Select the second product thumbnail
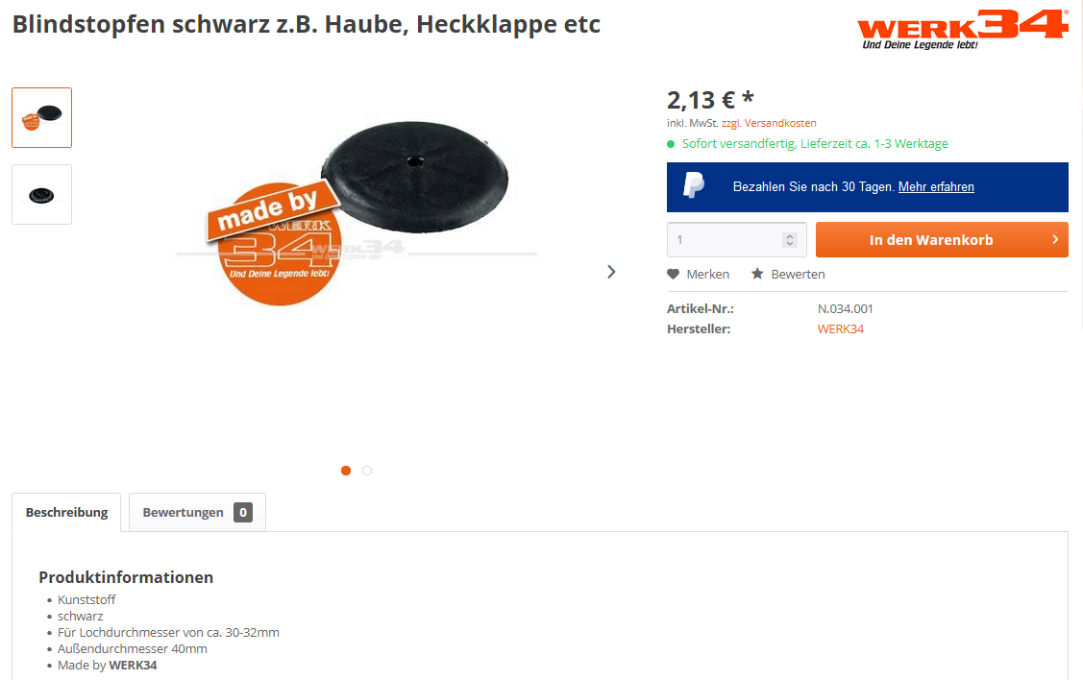The height and width of the screenshot is (680, 1083). click(42, 195)
